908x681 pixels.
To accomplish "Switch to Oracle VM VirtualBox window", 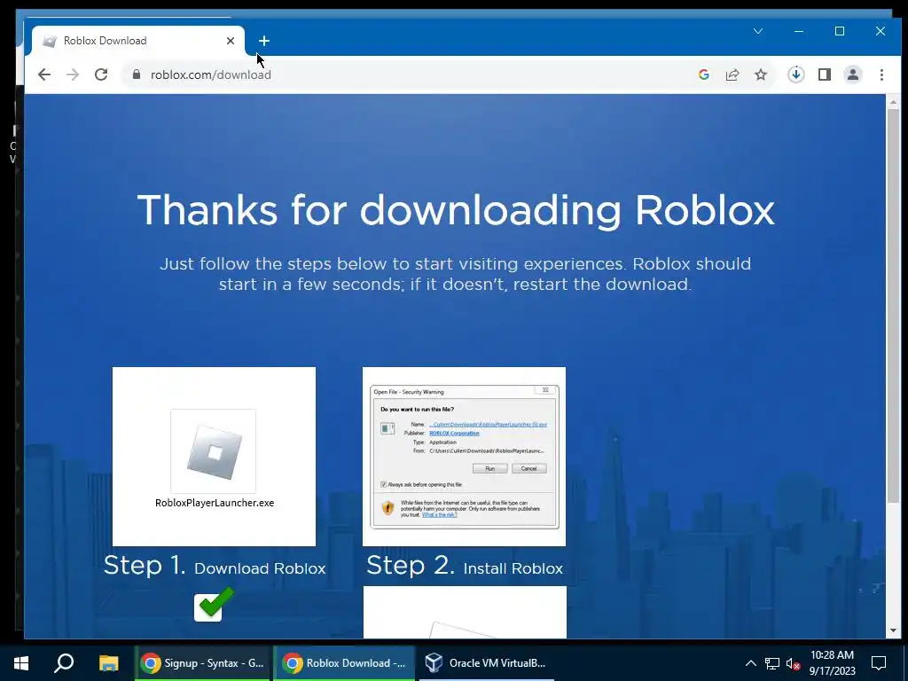I will 487,663.
